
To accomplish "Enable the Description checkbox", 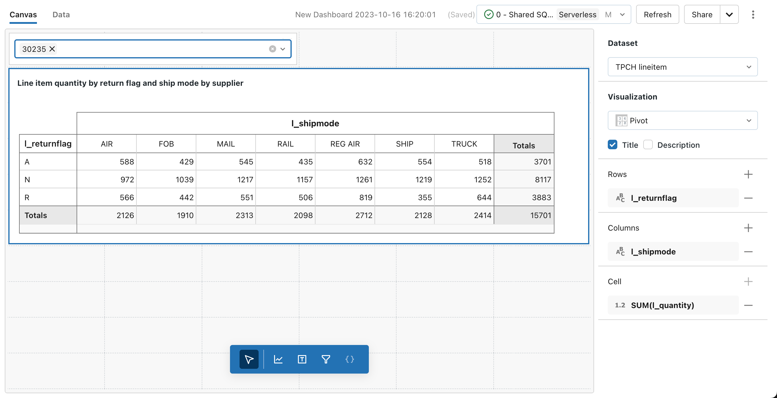I will (649, 145).
